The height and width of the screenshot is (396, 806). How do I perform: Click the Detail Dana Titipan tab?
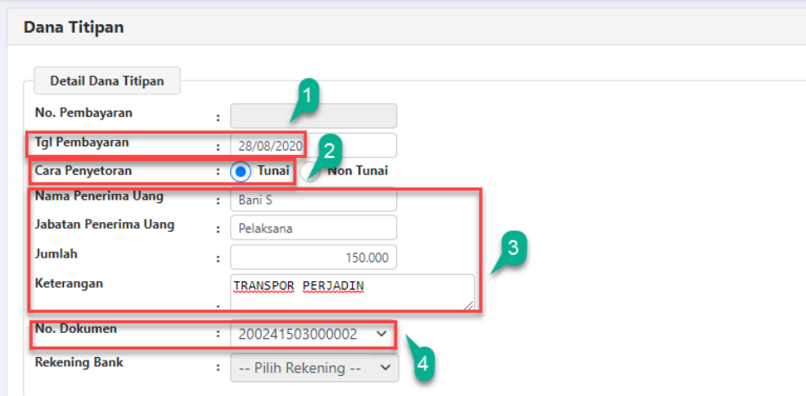pyautogui.click(x=107, y=81)
